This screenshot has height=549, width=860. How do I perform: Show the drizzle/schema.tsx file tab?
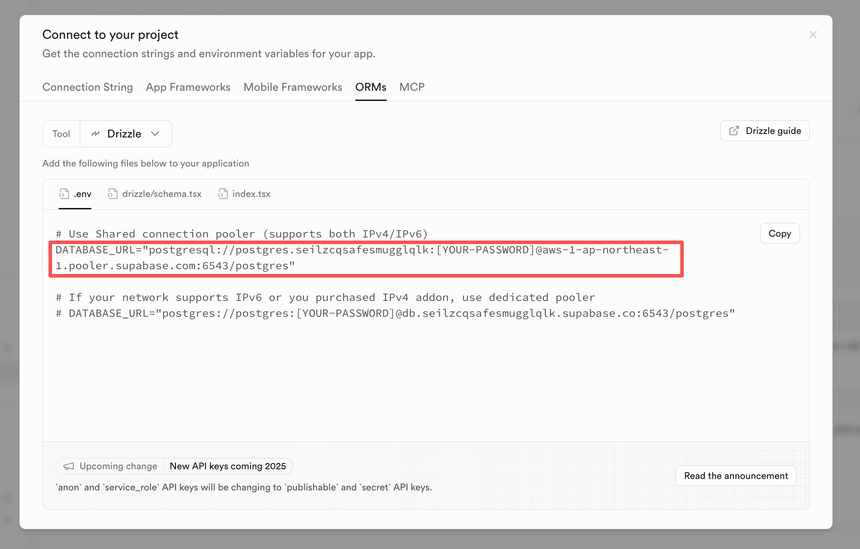161,194
